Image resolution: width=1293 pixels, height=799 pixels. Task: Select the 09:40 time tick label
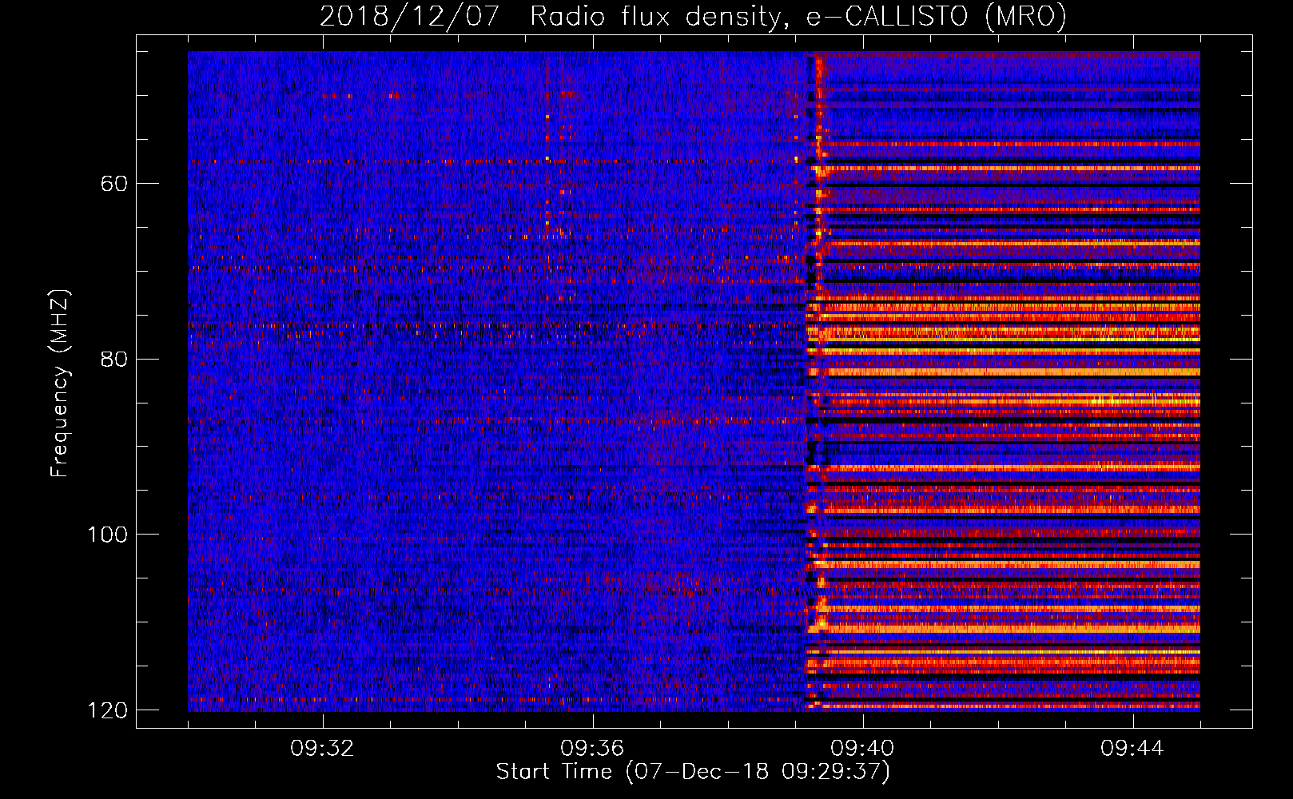click(862, 749)
